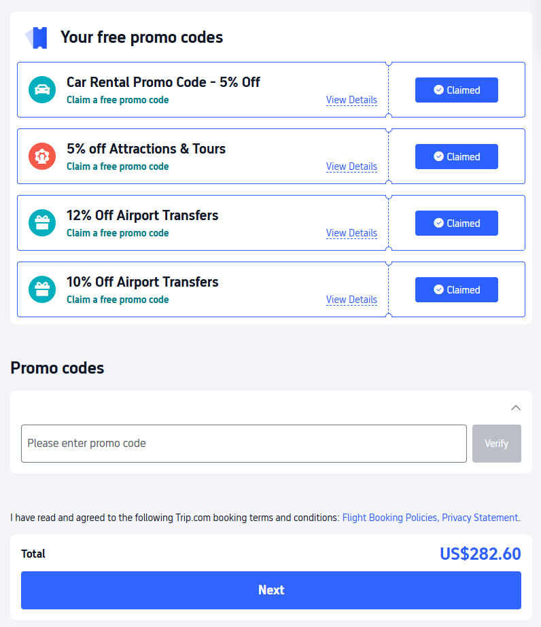541x627 pixels.
Task: Click the blue promo ticket header icon
Action: coord(37,37)
